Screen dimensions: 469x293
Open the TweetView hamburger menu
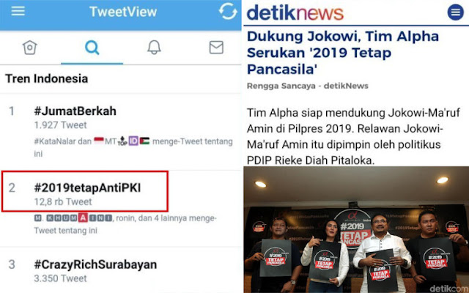coord(18,12)
